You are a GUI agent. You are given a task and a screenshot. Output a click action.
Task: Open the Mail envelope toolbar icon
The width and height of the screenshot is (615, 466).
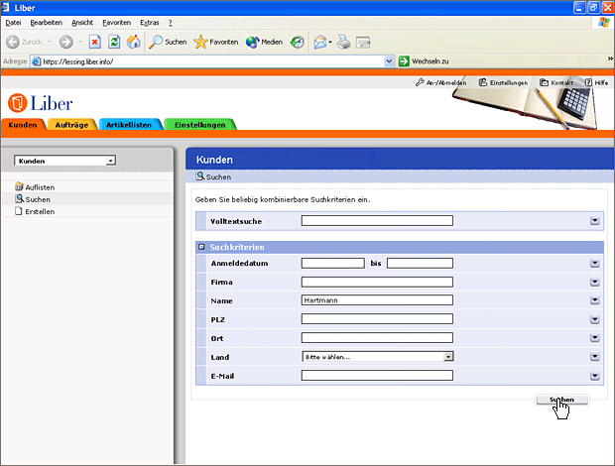pos(320,42)
